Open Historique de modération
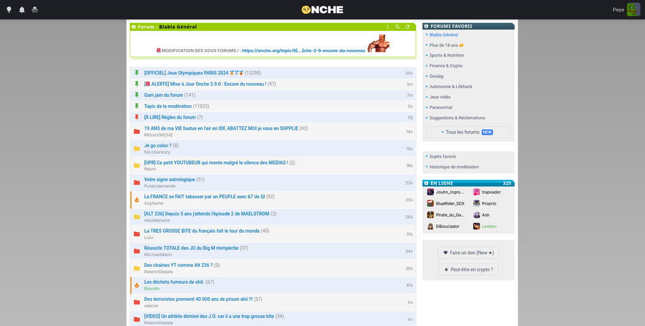The width and height of the screenshot is (645, 326). click(454, 167)
